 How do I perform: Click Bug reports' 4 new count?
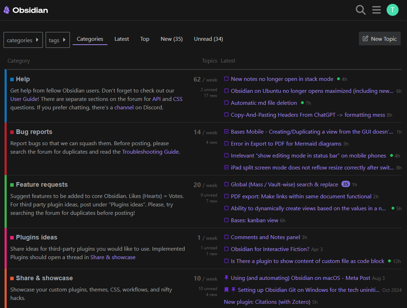pos(211,142)
